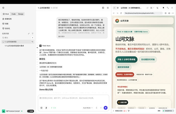This screenshot has height=114, width=176.
Task: Click the TRAE AI 创造力大赛 Demo badge
Action: [x=132, y=32]
